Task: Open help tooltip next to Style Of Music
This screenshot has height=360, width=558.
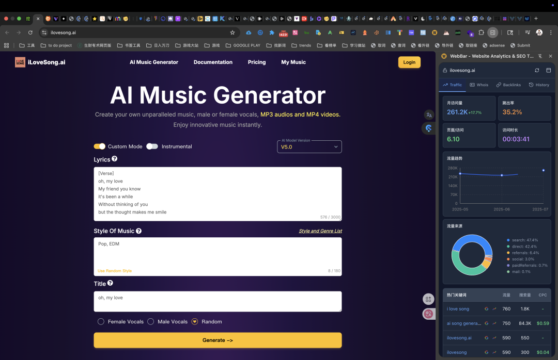Action: point(139,231)
